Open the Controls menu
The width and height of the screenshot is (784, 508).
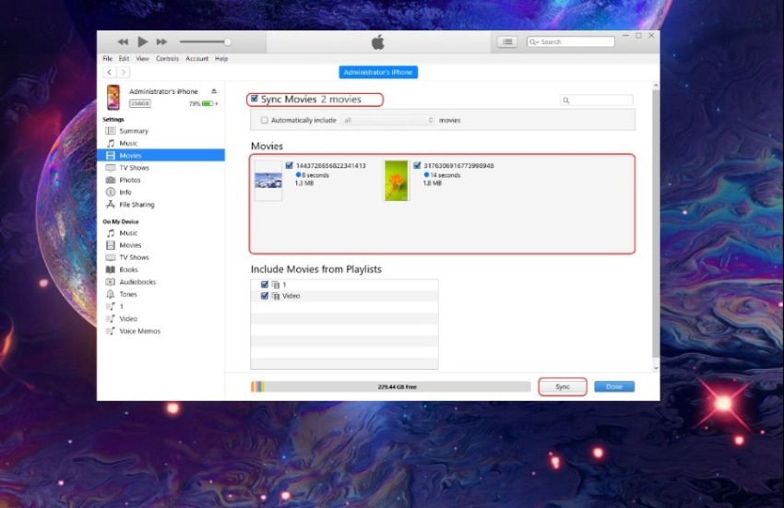(167, 58)
